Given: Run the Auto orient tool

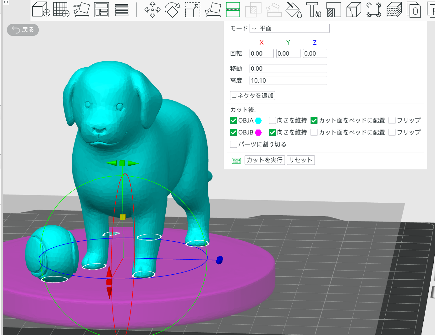Looking at the screenshot, I should click(x=81, y=9).
